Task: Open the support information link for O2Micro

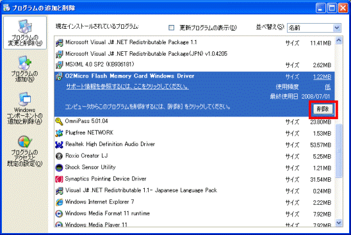Action: [127, 86]
